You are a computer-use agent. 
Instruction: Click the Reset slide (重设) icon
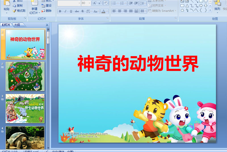coord(43,5)
